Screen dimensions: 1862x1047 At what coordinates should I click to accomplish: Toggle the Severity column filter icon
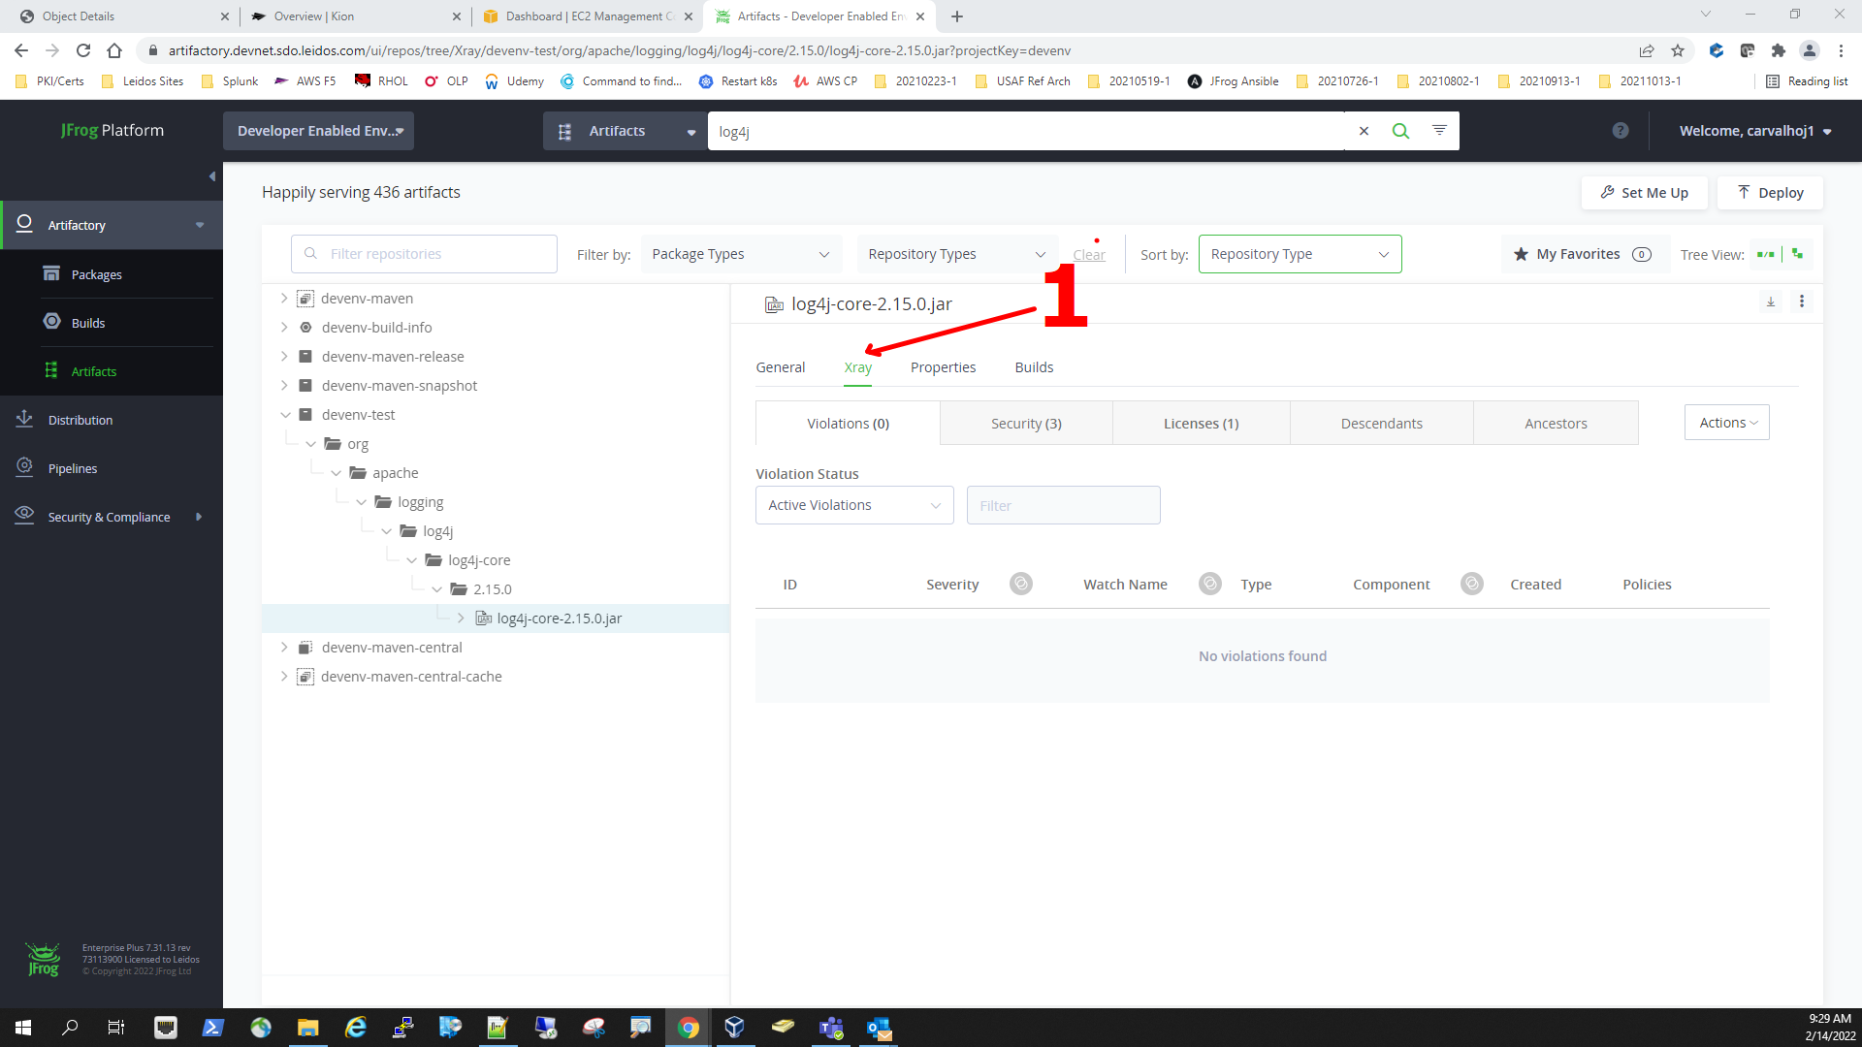pos(1020,584)
